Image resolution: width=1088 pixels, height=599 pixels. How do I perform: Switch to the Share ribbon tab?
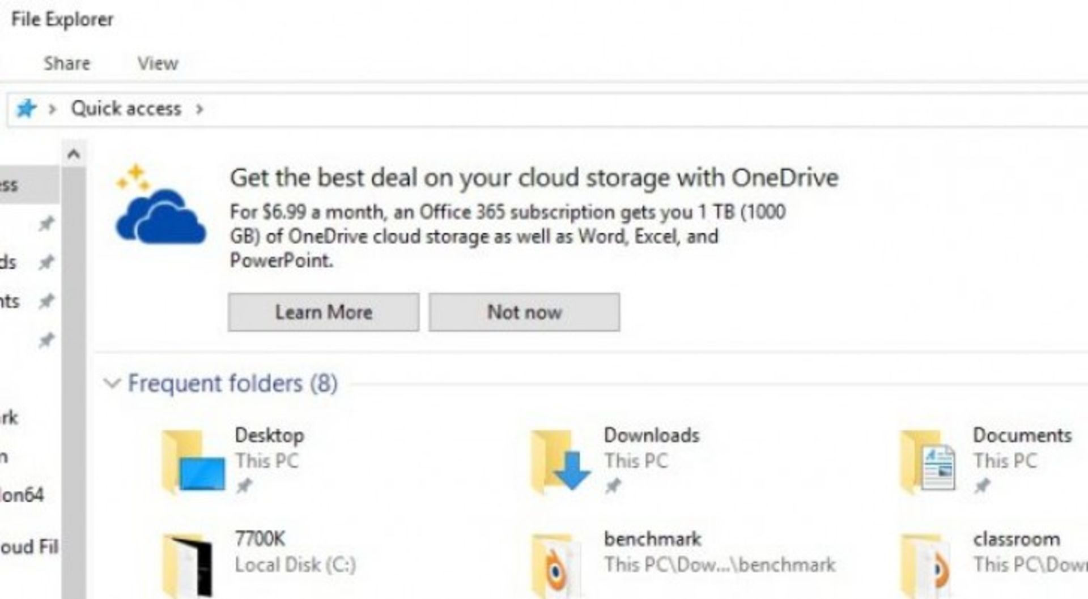(x=66, y=63)
